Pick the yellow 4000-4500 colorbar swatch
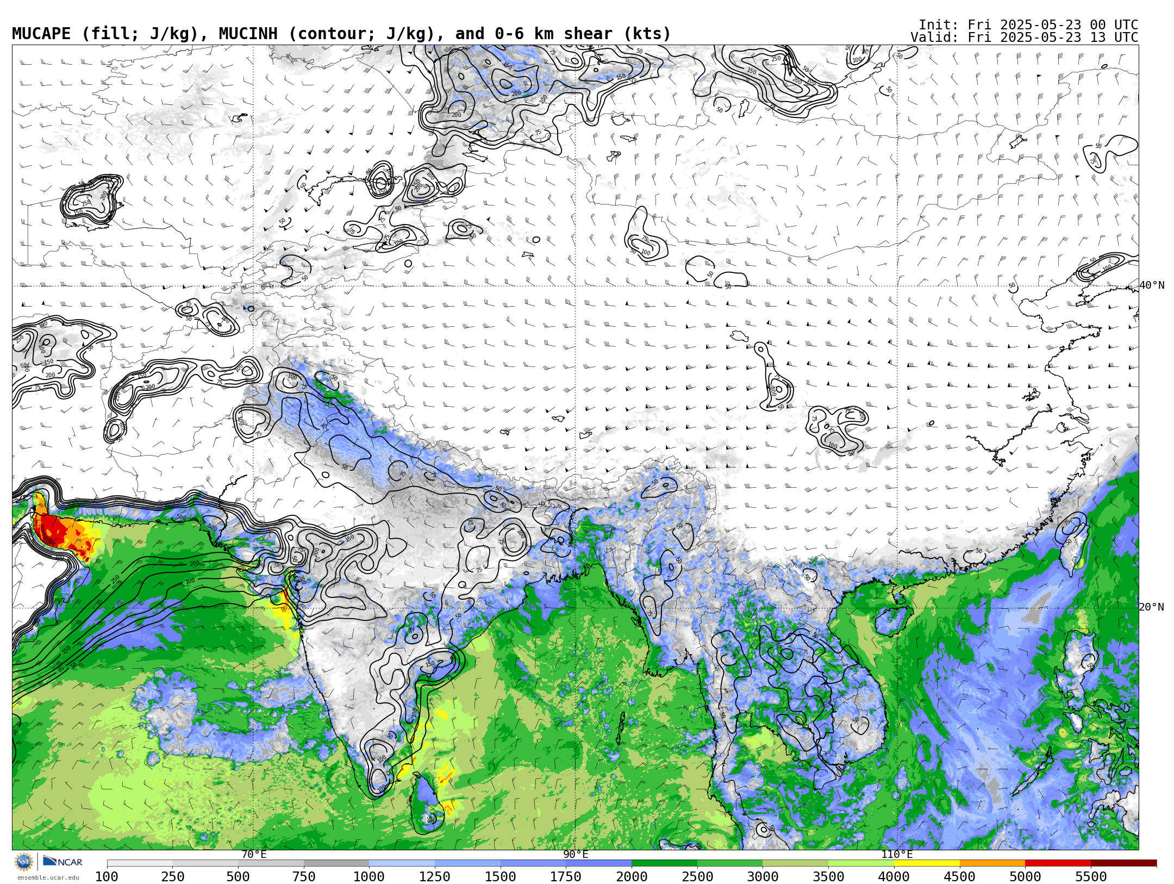Screen dimensions: 1174x884 (x=927, y=863)
